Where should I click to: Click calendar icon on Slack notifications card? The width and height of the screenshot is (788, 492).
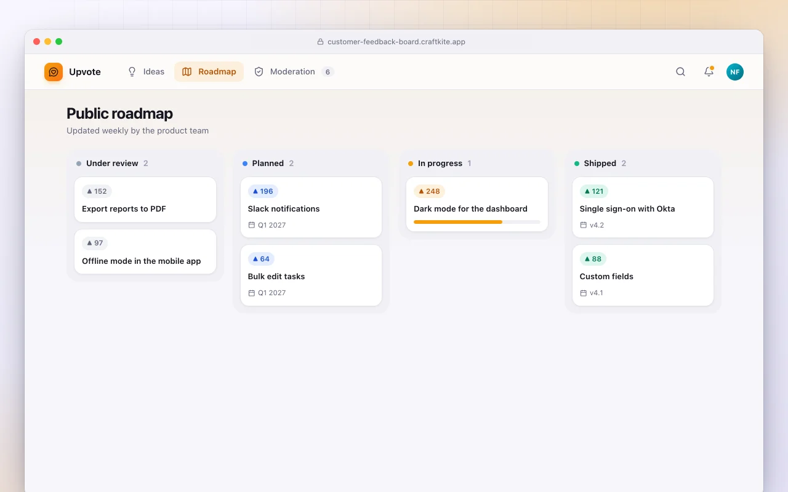coord(251,225)
